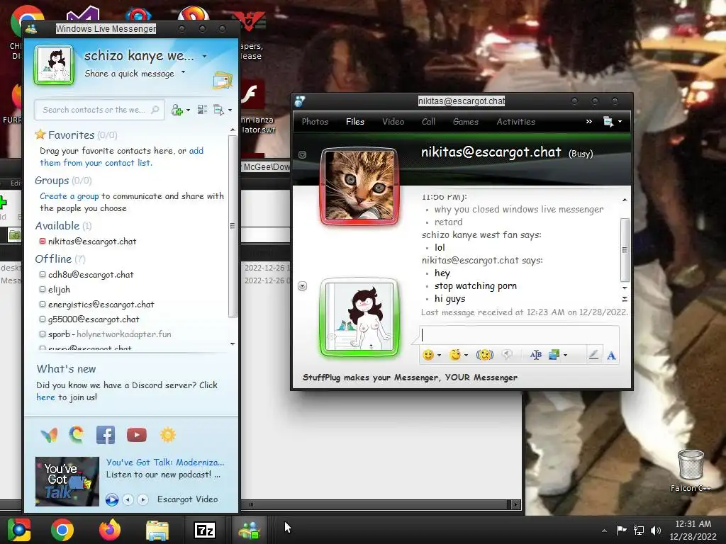Go to next video item
The image size is (726, 544).
tap(143, 499)
